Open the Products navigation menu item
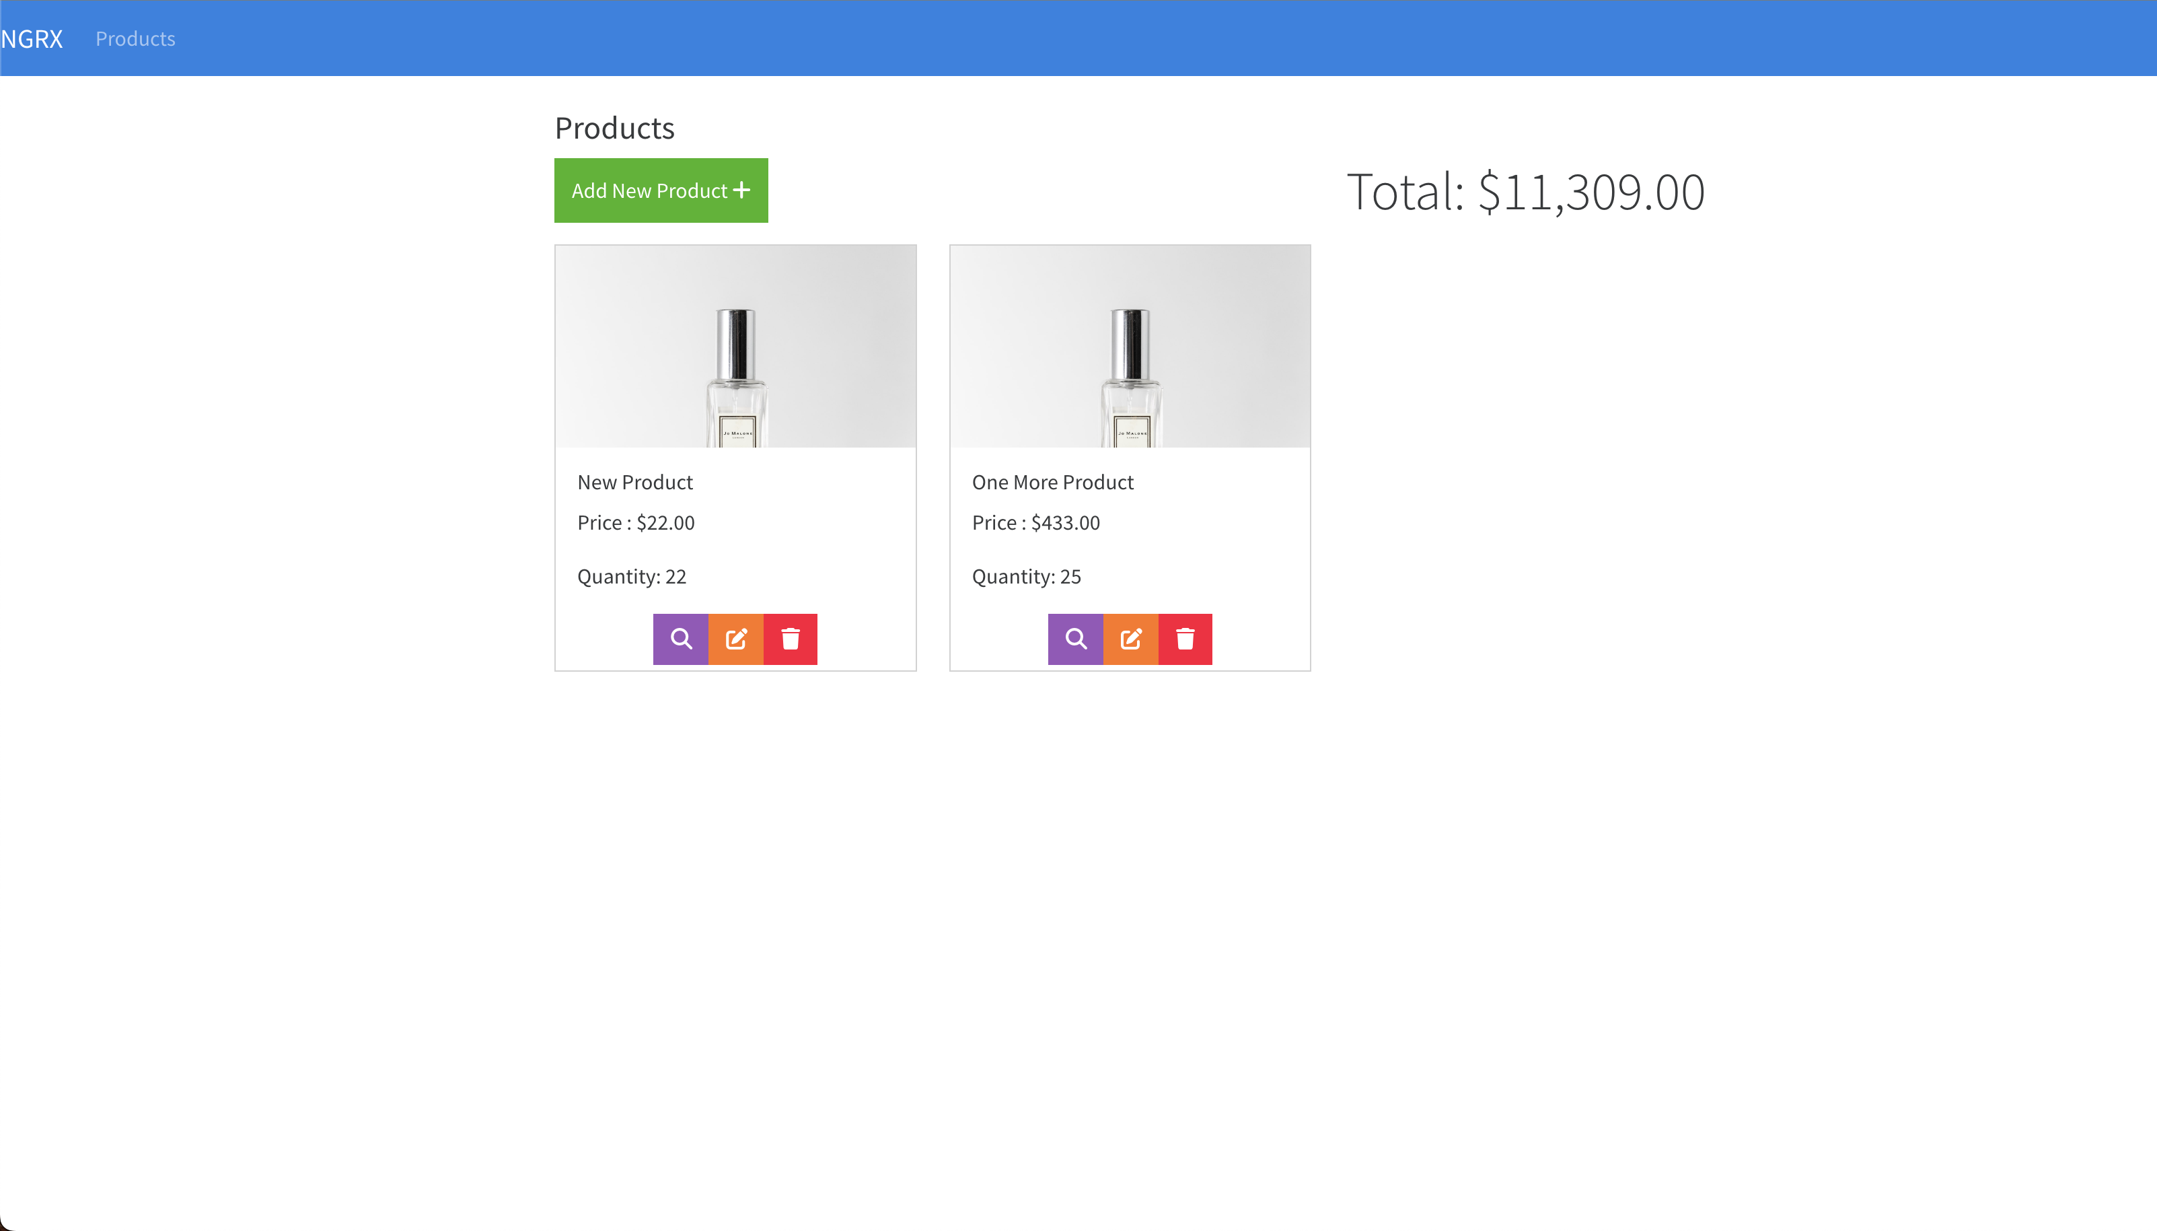Viewport: 2157px width, 1231px height. [135, 38]
